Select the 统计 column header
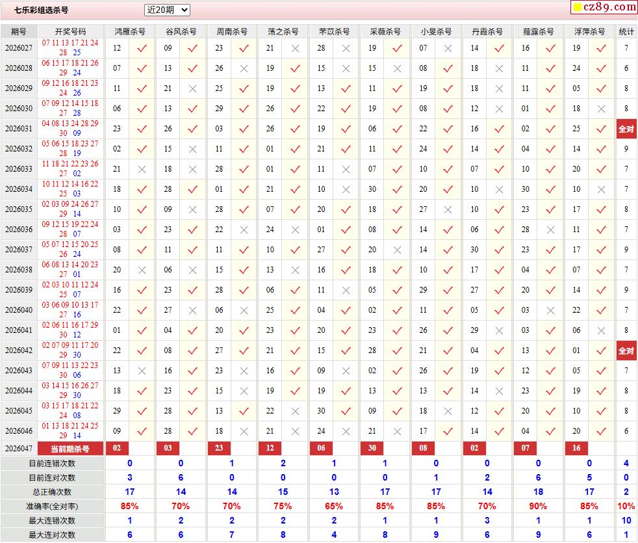This screenshot has width=638, height=543. [626, 31]
